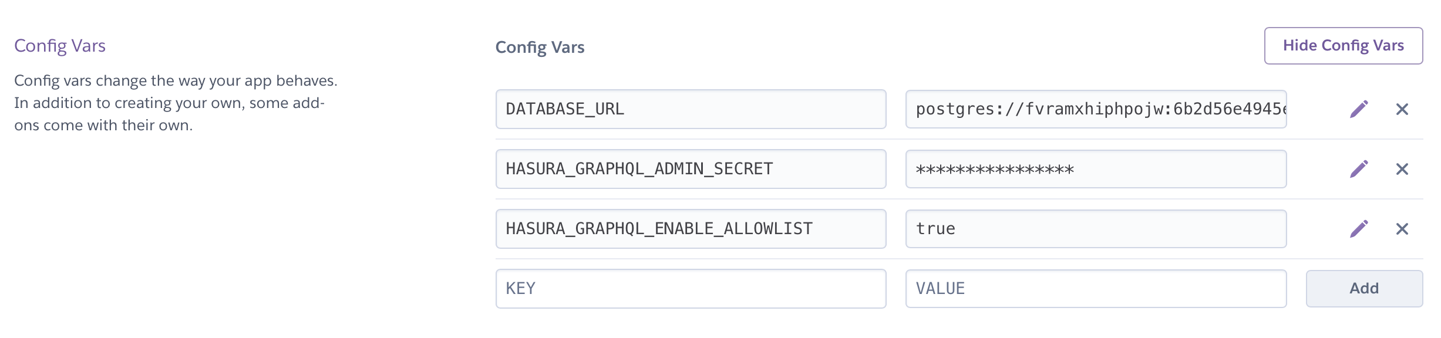Click the Hide Config Vars button
Screen dimensions: 1441x338
coord(1343,46)
